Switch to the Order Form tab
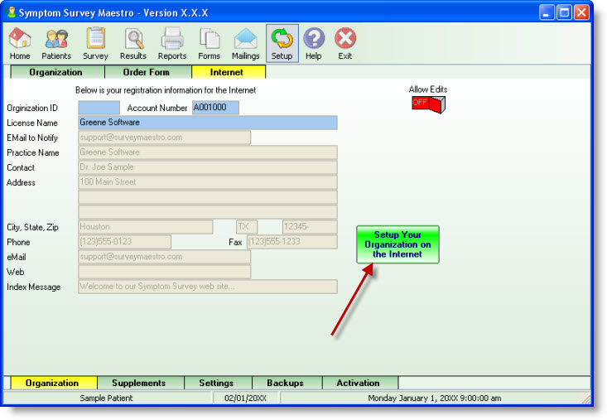This screenshot has width=607, height=420. click(x=147, y=72)
